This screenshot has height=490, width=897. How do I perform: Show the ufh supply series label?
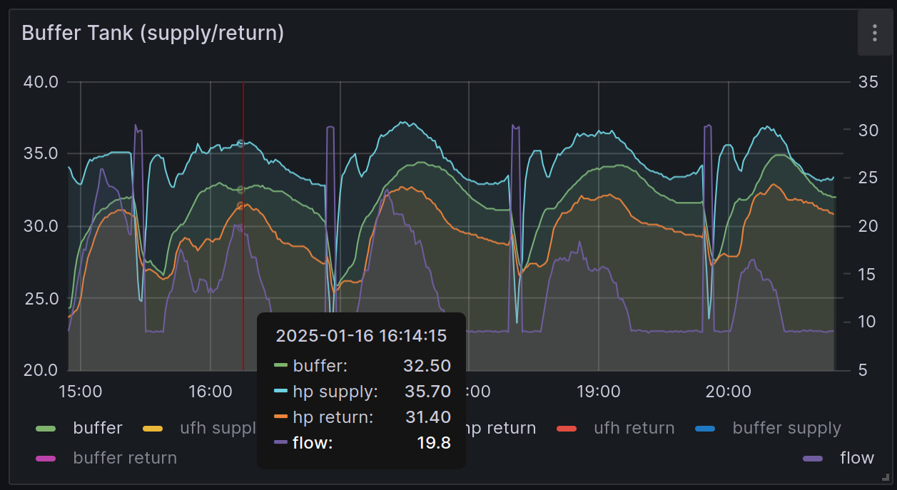[x=218, y=429]
